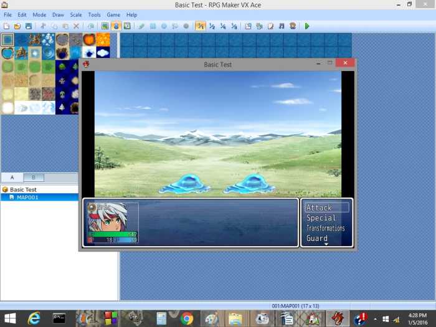The height and width of the screenshot is (327, 436).
Task: Open the Game menu
Action: [113, 14]
